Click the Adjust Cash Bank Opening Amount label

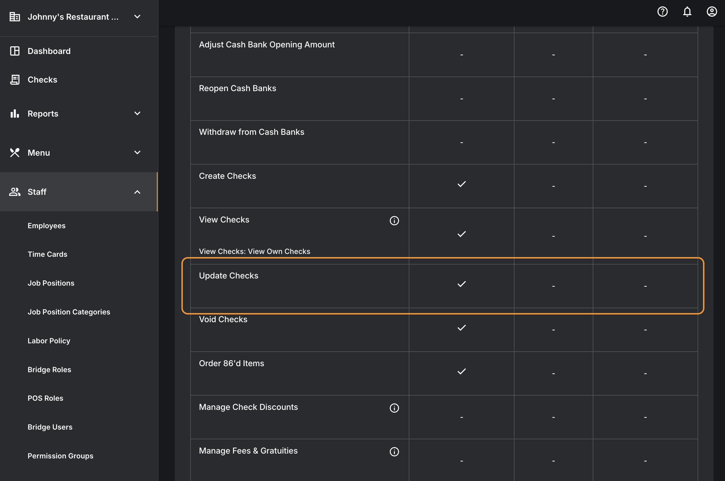point(267,45)
